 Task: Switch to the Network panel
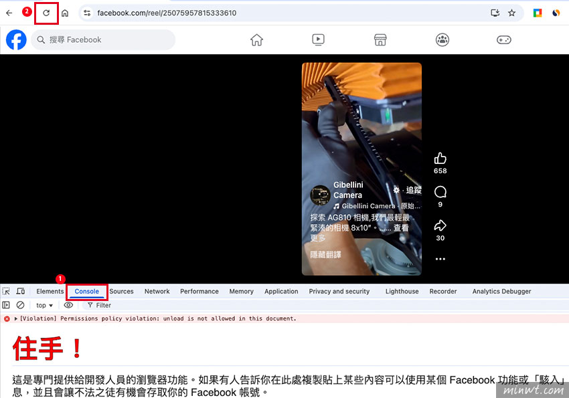[157, 291]
